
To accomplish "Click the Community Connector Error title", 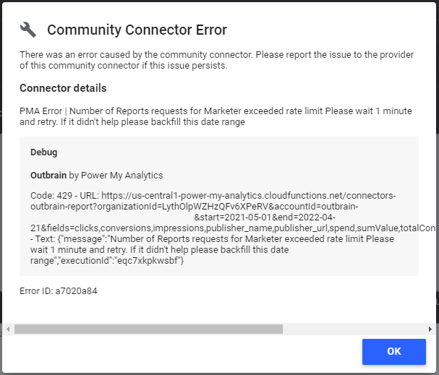I will 137,30.
